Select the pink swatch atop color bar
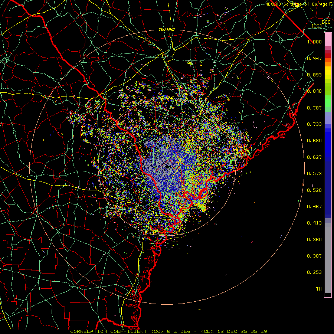Viewport: 334px width, 334px height. [x=328, y=39]
